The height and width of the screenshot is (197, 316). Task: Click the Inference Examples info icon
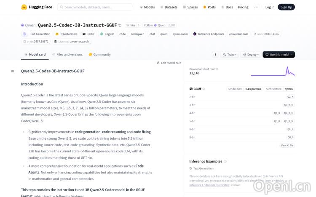coord(225,161)
